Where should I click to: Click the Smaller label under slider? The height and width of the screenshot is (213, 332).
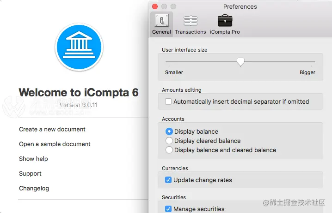tap(174, 72)
